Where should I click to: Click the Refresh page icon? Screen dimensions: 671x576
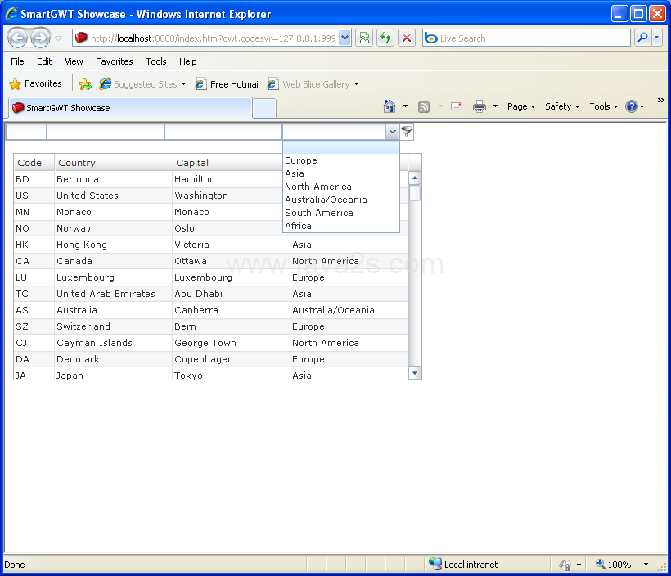point(385,38)
